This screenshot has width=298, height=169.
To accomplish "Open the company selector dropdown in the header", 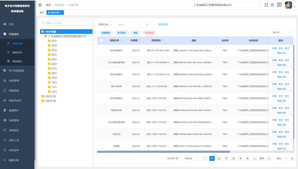I will [x=227, y=5].
